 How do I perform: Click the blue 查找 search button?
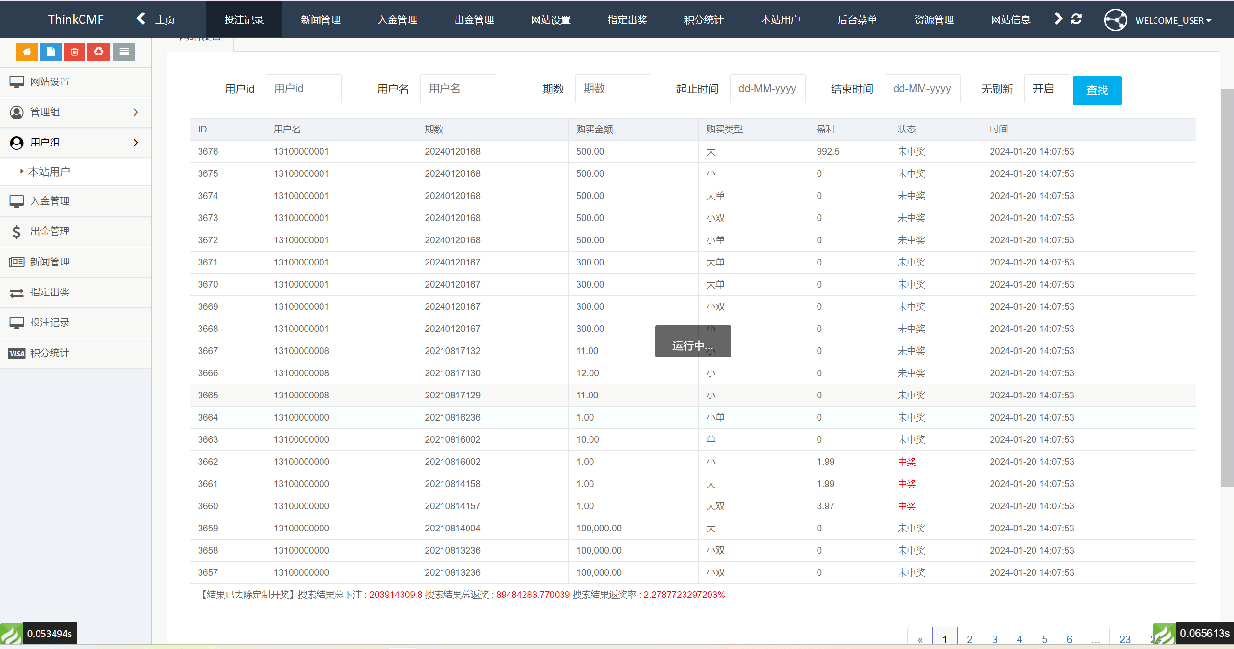[1097, 91]
